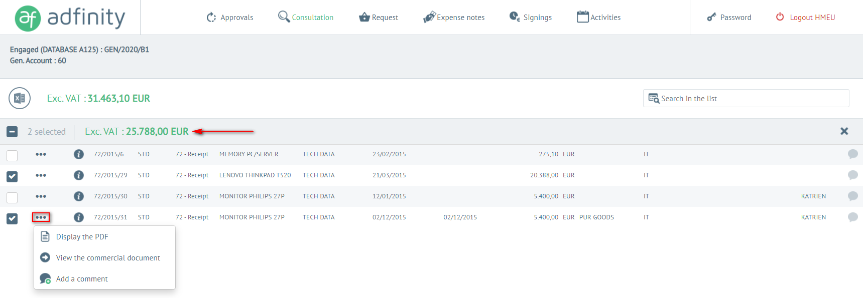Click the adfinity logo
863x298 pixels.
click(70, 18)
